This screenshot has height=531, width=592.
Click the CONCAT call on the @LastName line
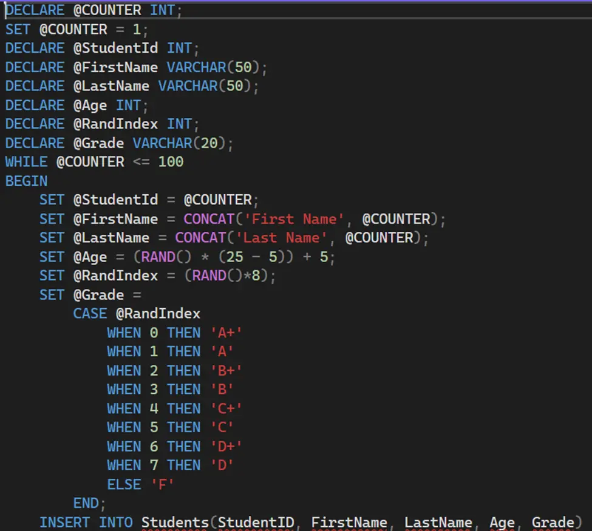coord(200,238)
